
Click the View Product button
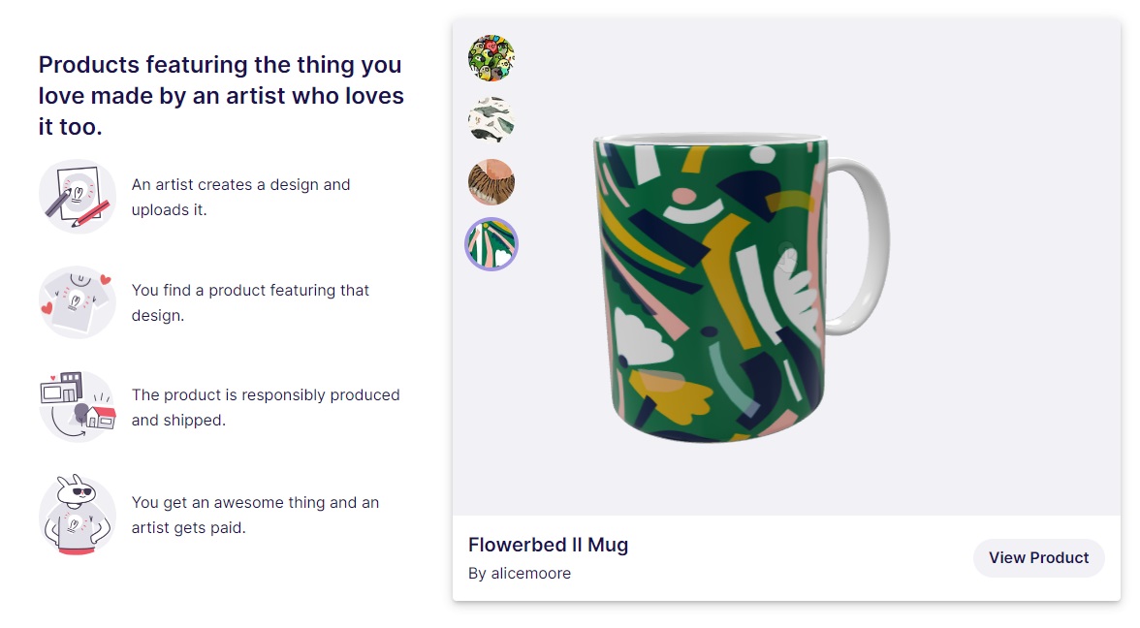click(1038, 557)
